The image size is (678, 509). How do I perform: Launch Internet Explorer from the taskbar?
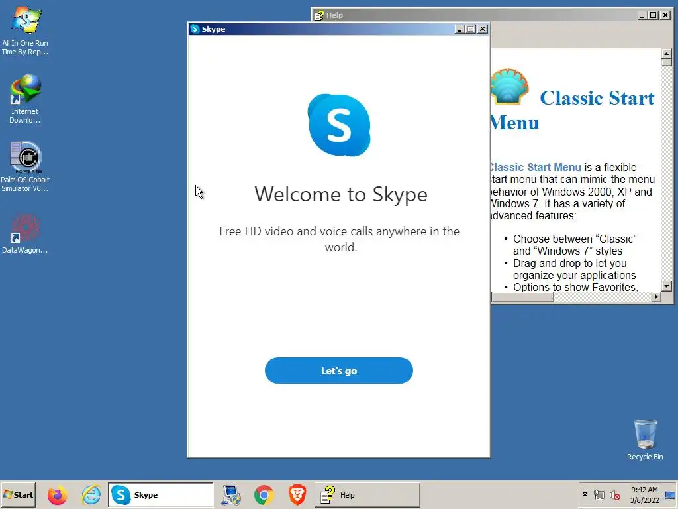click(x=91, y=495)
